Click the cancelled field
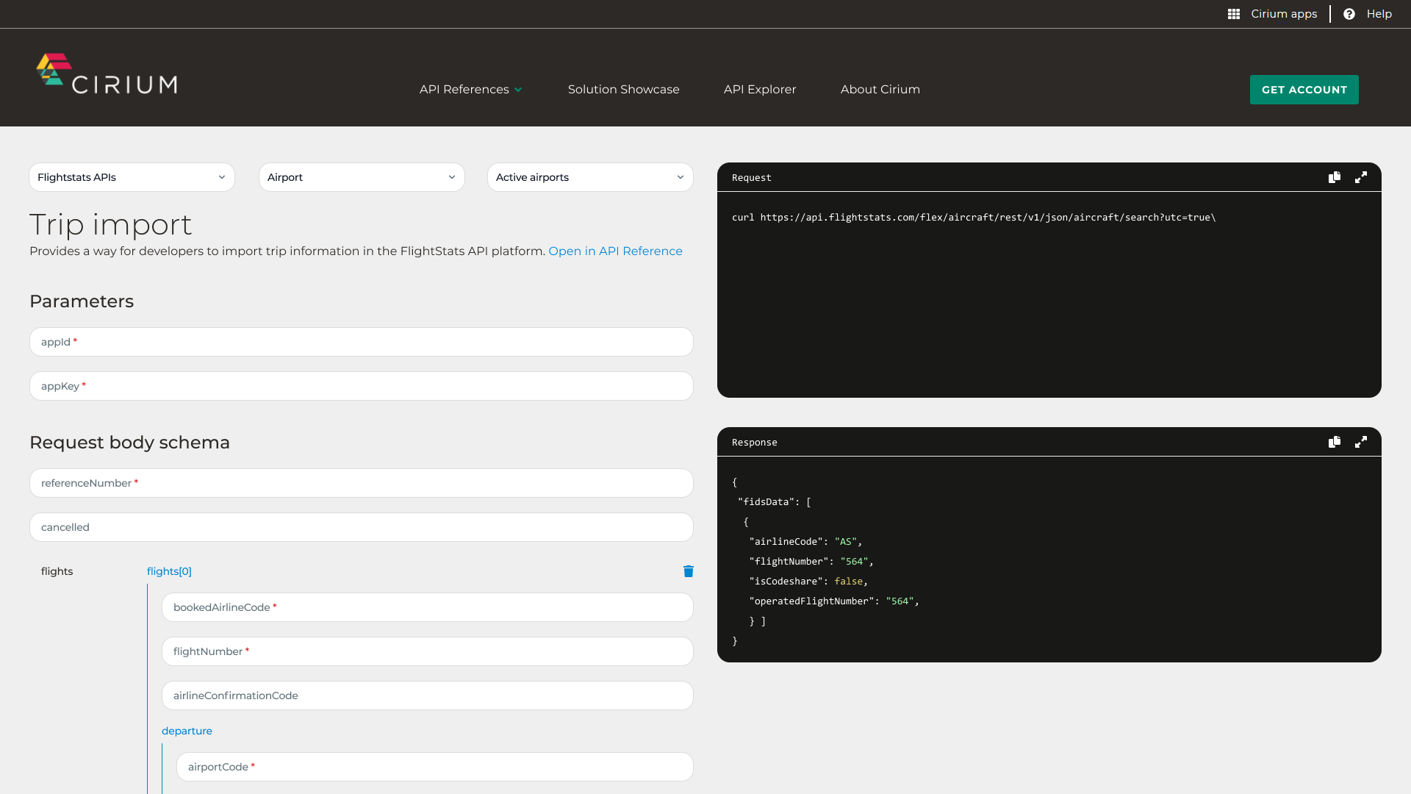The height and width of the screenshot is (794, 1411). click(x=362, y=527)
